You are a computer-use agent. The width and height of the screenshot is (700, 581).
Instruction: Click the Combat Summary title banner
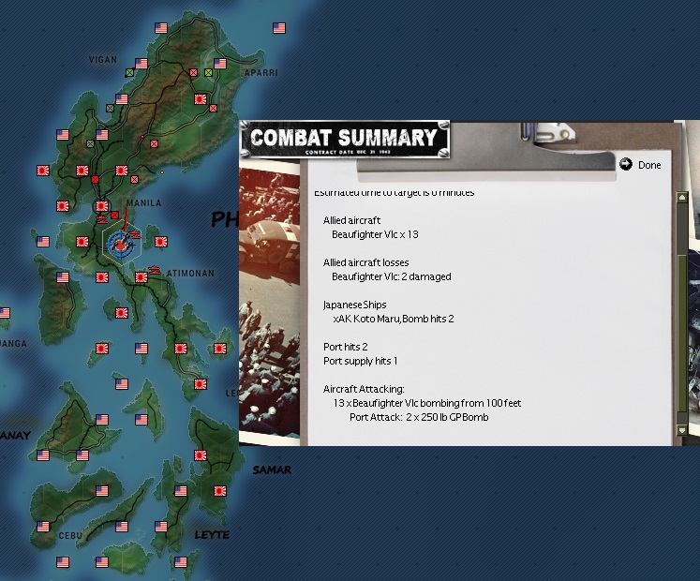click(344, 140)
